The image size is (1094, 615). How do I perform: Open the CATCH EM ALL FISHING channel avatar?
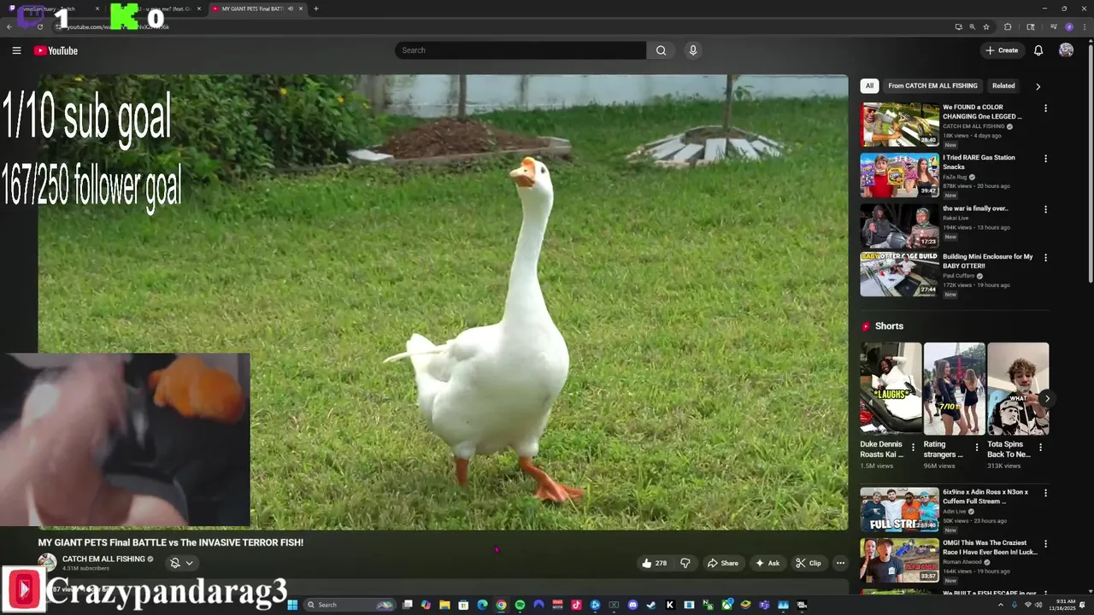47,563
